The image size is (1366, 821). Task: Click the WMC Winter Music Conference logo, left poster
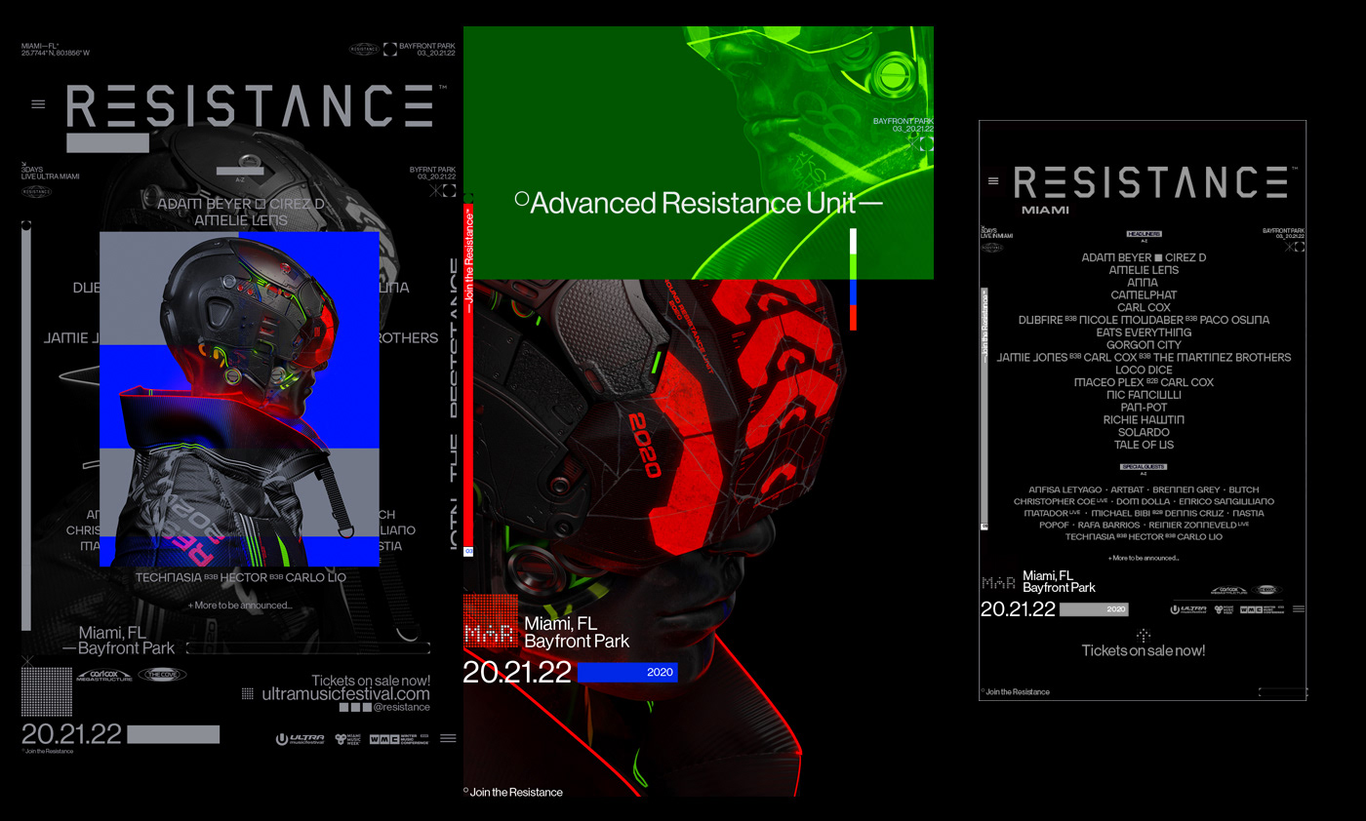click(399, 739)
